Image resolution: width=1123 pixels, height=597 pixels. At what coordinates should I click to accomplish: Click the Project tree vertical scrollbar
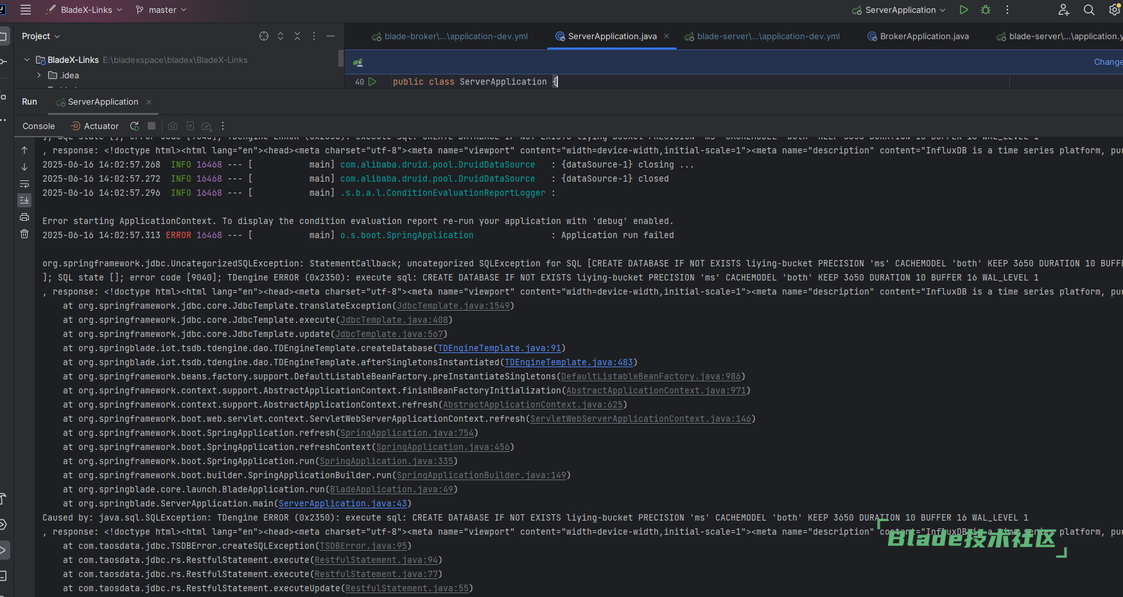click(341, 59)
